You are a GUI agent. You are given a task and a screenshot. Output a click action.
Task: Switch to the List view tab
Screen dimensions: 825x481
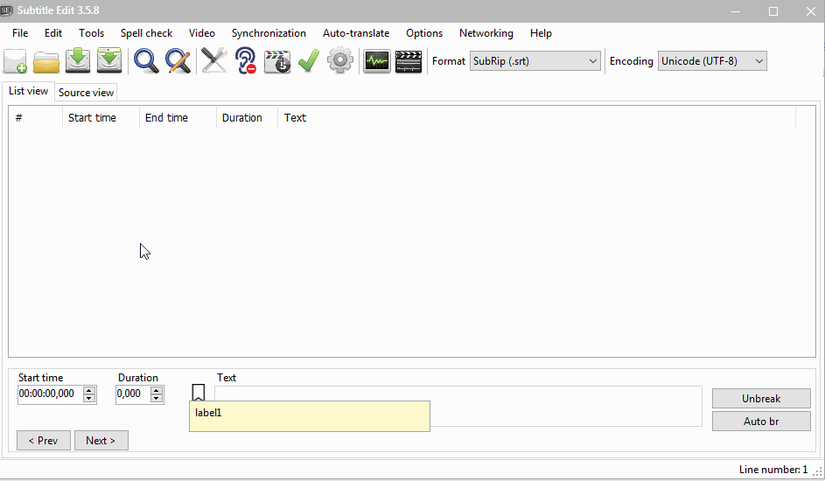click(28, 91)
